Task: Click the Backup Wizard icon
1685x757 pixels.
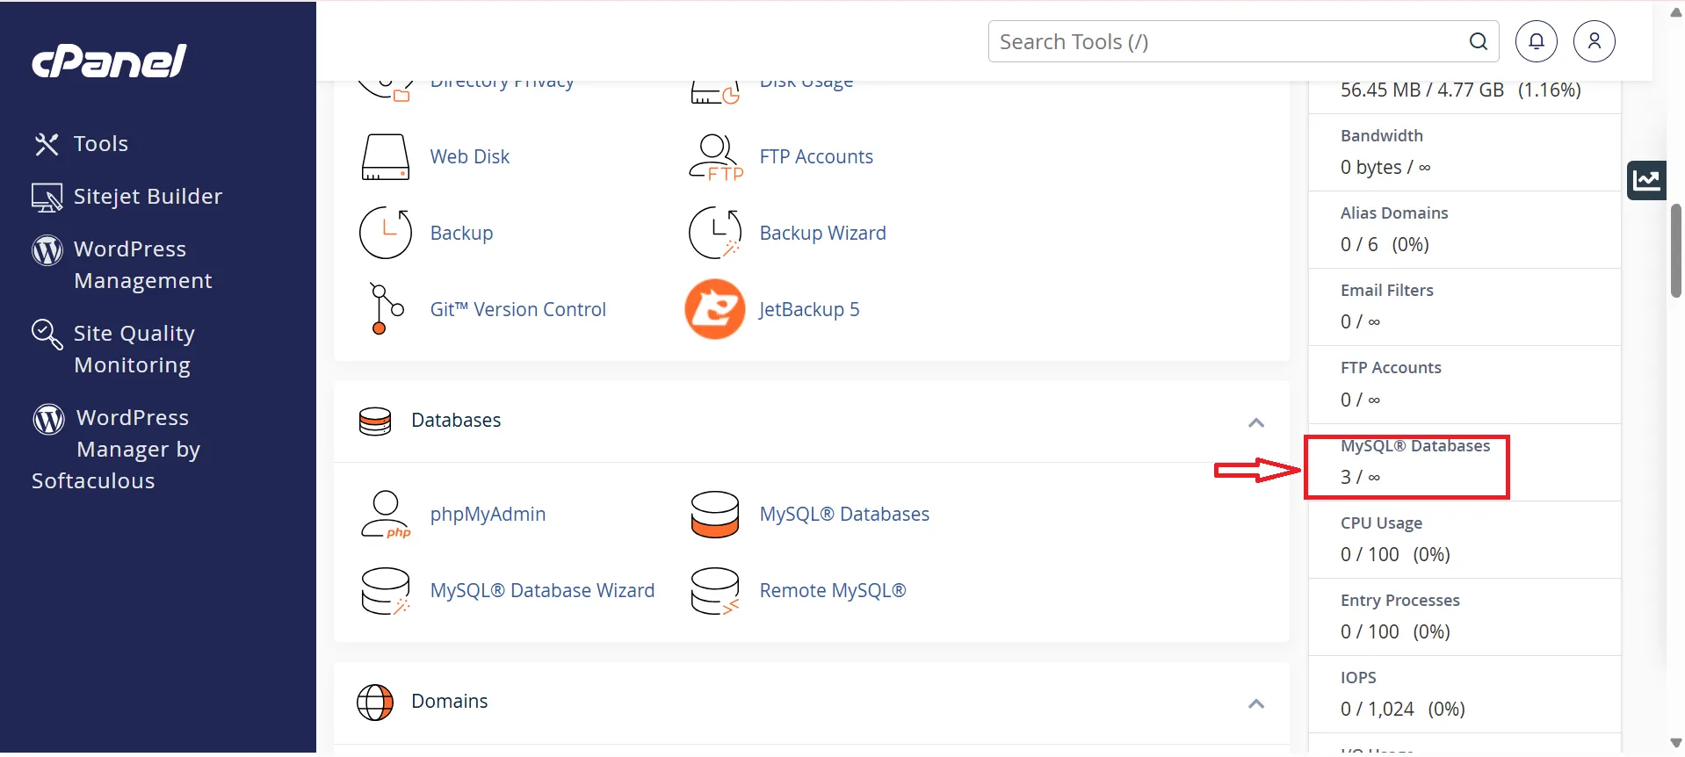Action: 714,233
